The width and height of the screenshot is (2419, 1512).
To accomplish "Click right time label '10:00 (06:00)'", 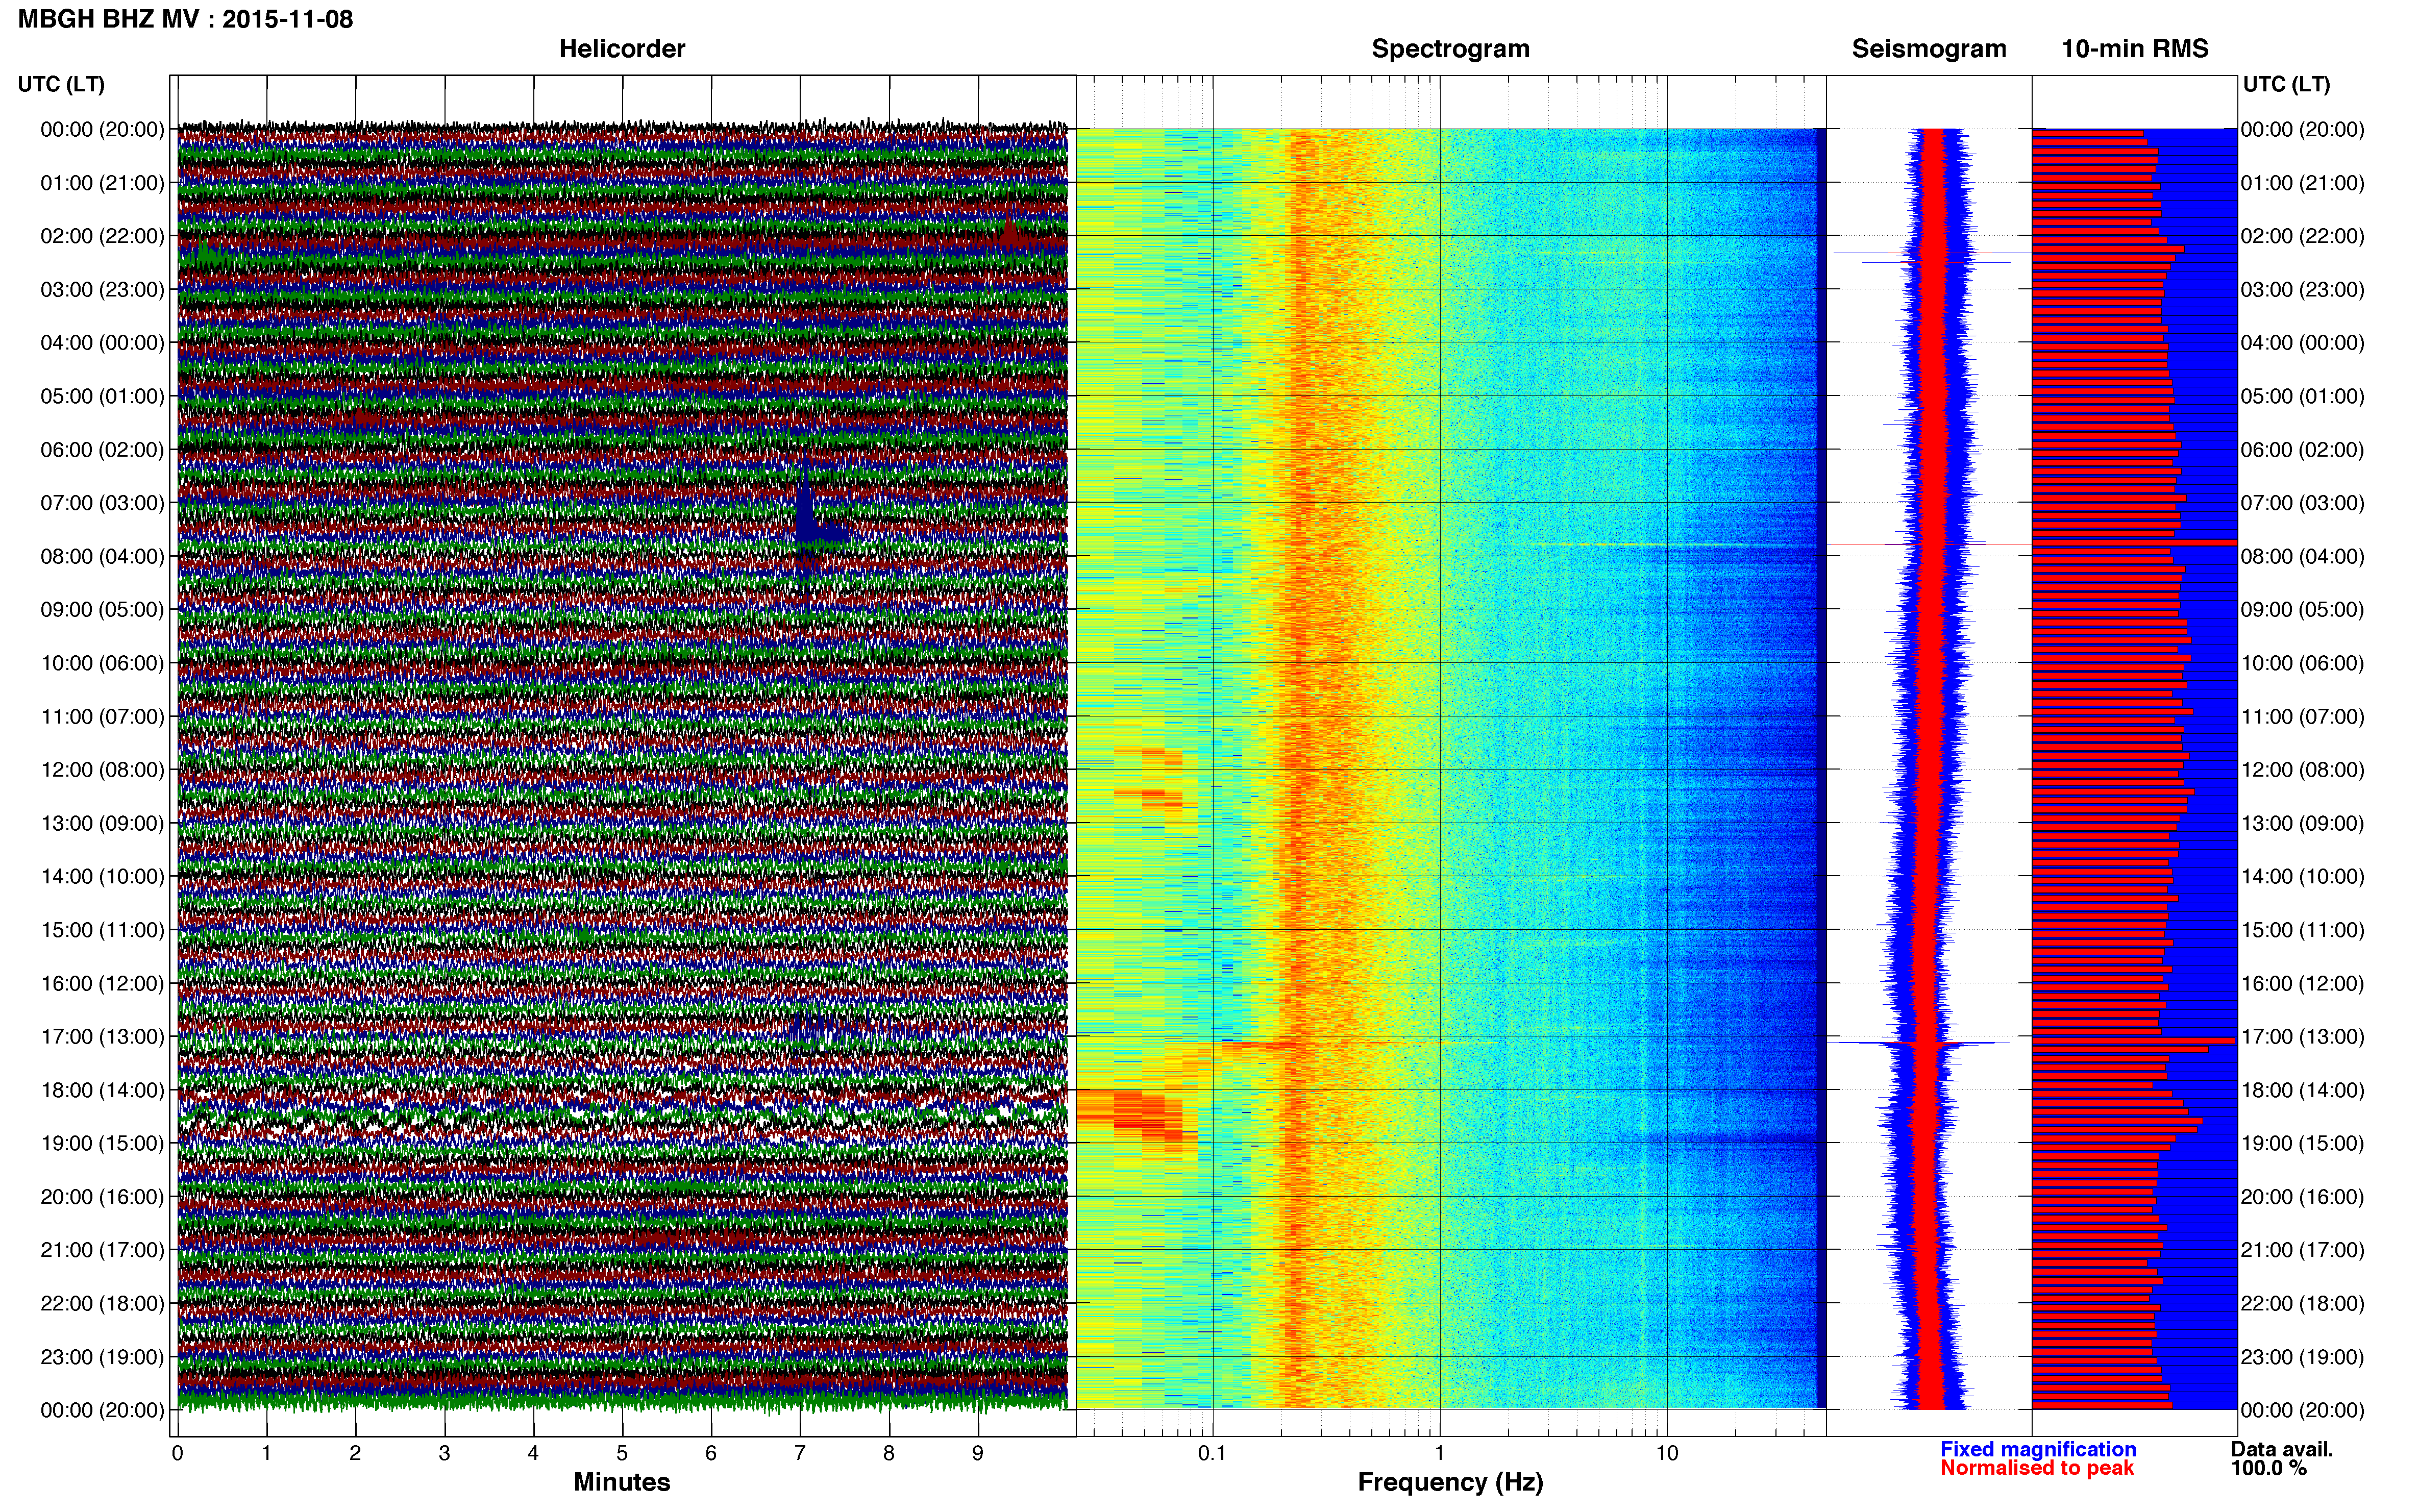I will (2302, 663).
